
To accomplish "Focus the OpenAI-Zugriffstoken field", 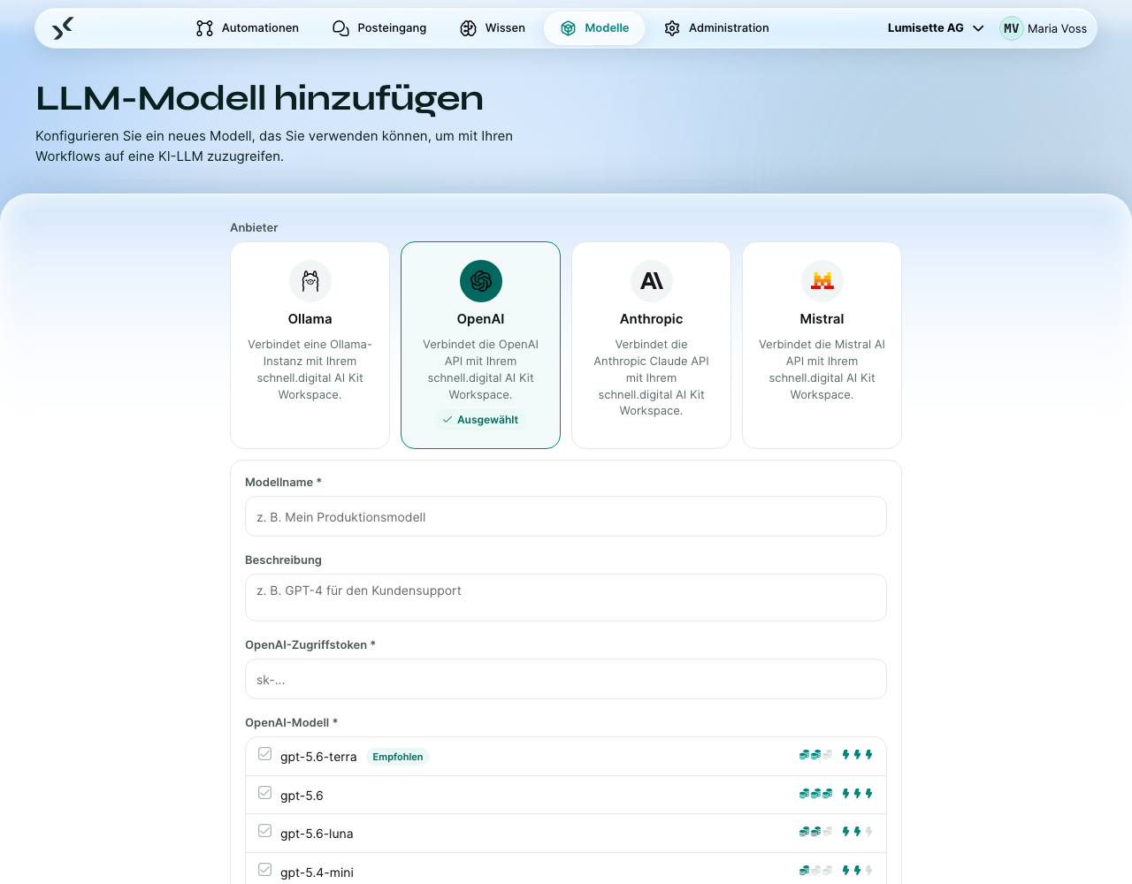I will click(566, 679).
